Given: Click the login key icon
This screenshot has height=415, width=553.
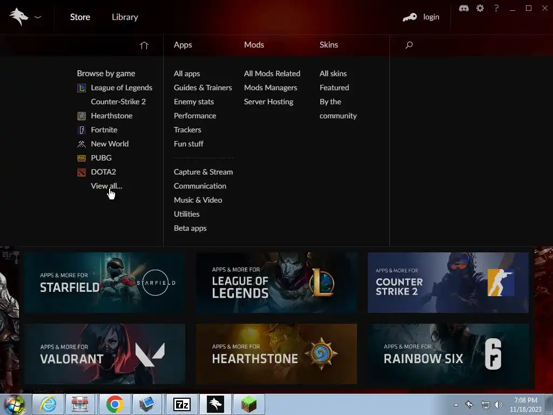Looking at the screenshot, I should tap(409, 17).
